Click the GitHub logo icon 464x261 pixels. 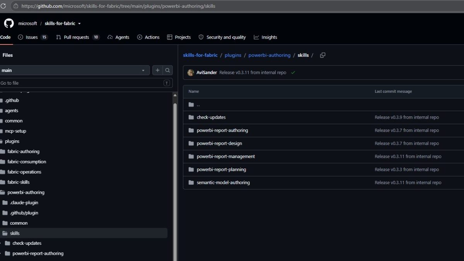(9, 23)
